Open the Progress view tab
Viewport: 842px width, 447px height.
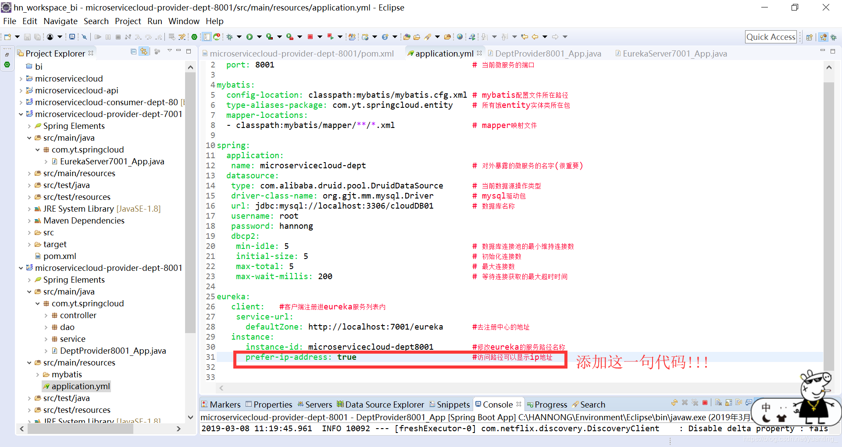pos(547,404)
